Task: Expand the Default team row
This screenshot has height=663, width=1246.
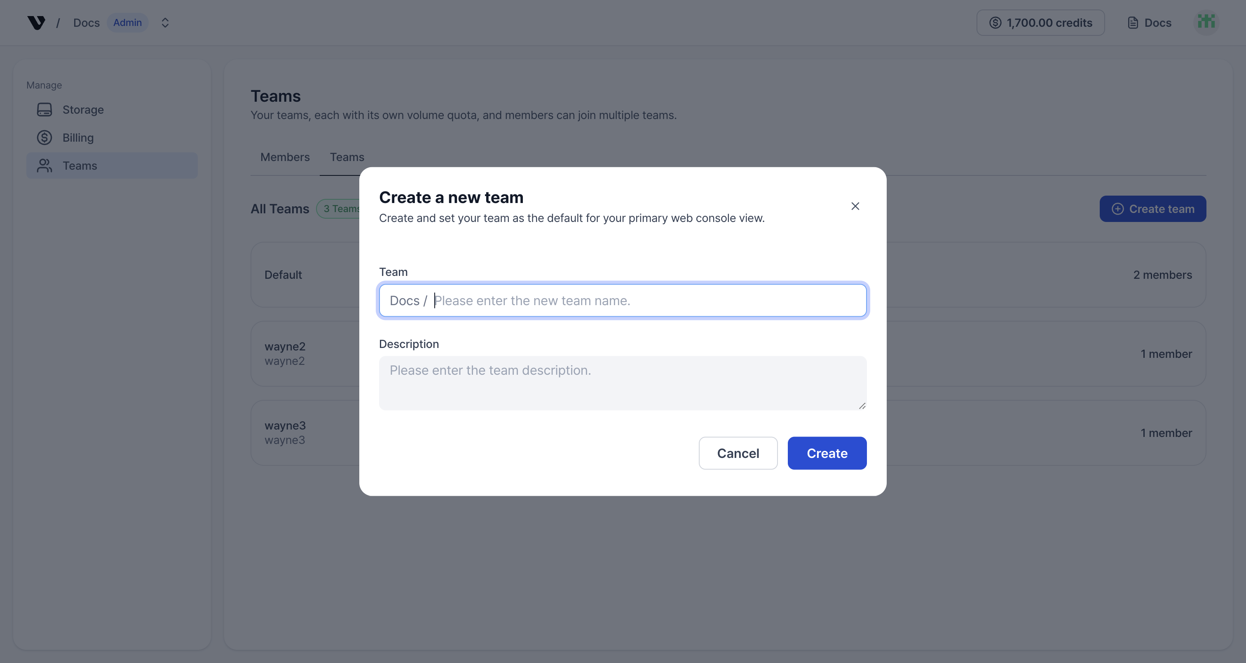Action: (x=283, y=274)
